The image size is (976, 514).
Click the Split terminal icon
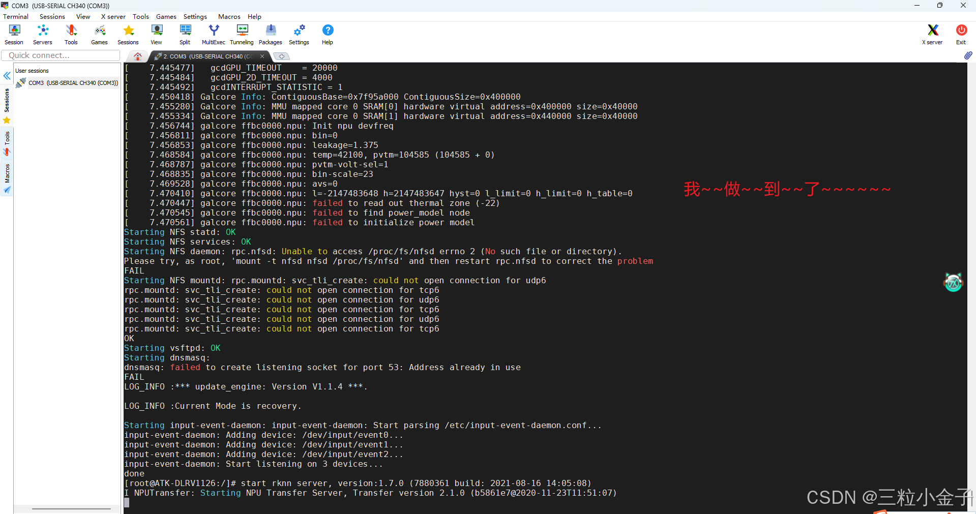coord(185,35)
